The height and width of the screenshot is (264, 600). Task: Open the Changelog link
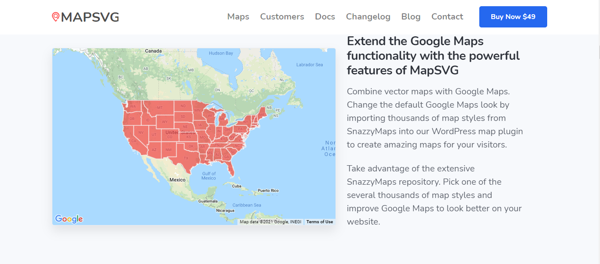pyautogui.click(x=368, y=17)
